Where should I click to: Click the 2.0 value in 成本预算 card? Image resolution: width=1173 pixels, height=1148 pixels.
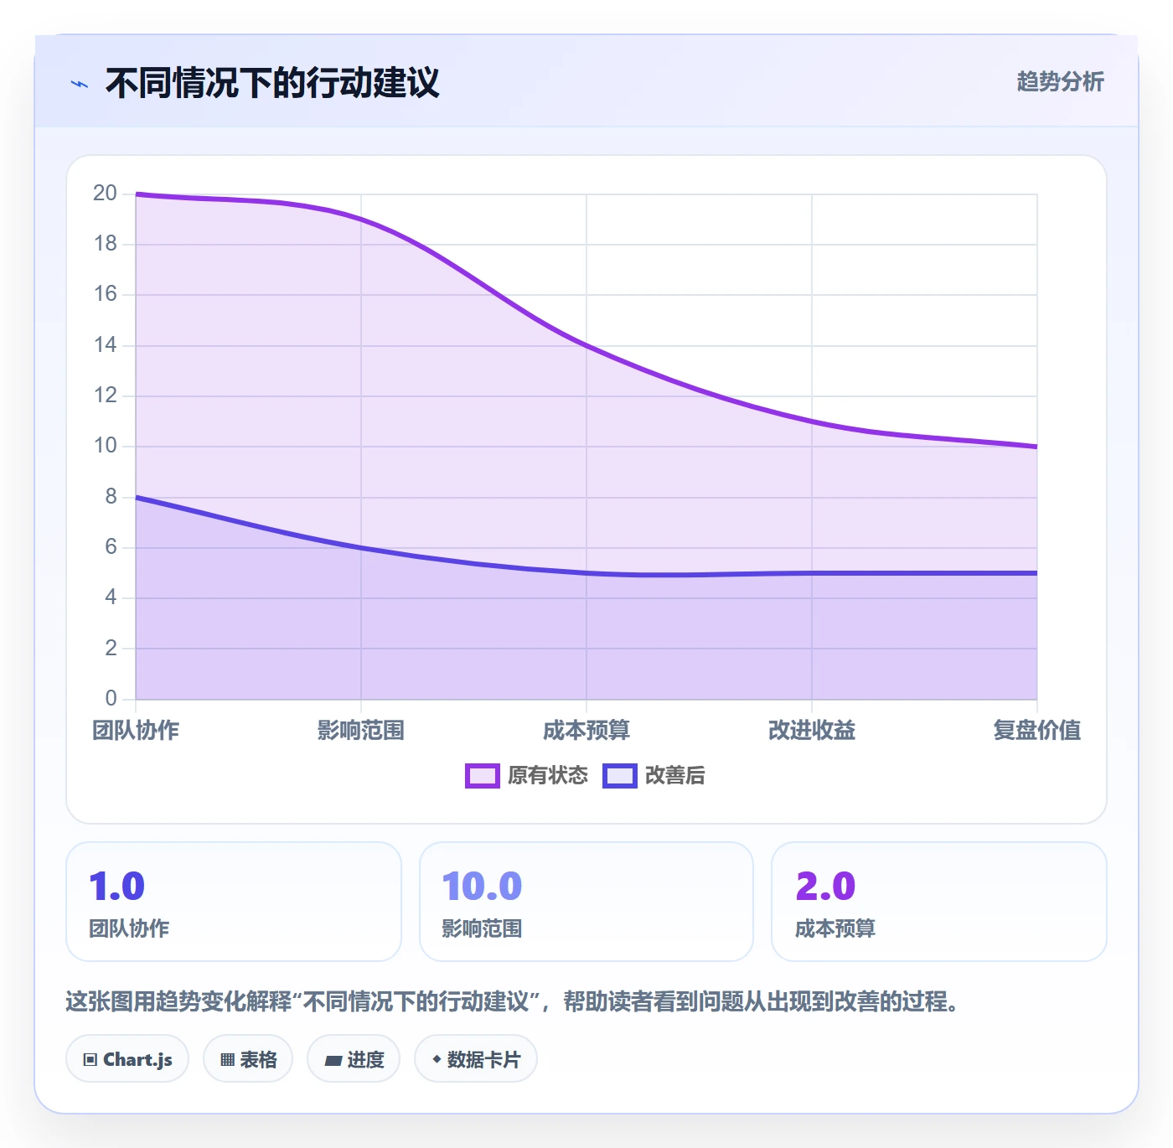click(825, 887)
